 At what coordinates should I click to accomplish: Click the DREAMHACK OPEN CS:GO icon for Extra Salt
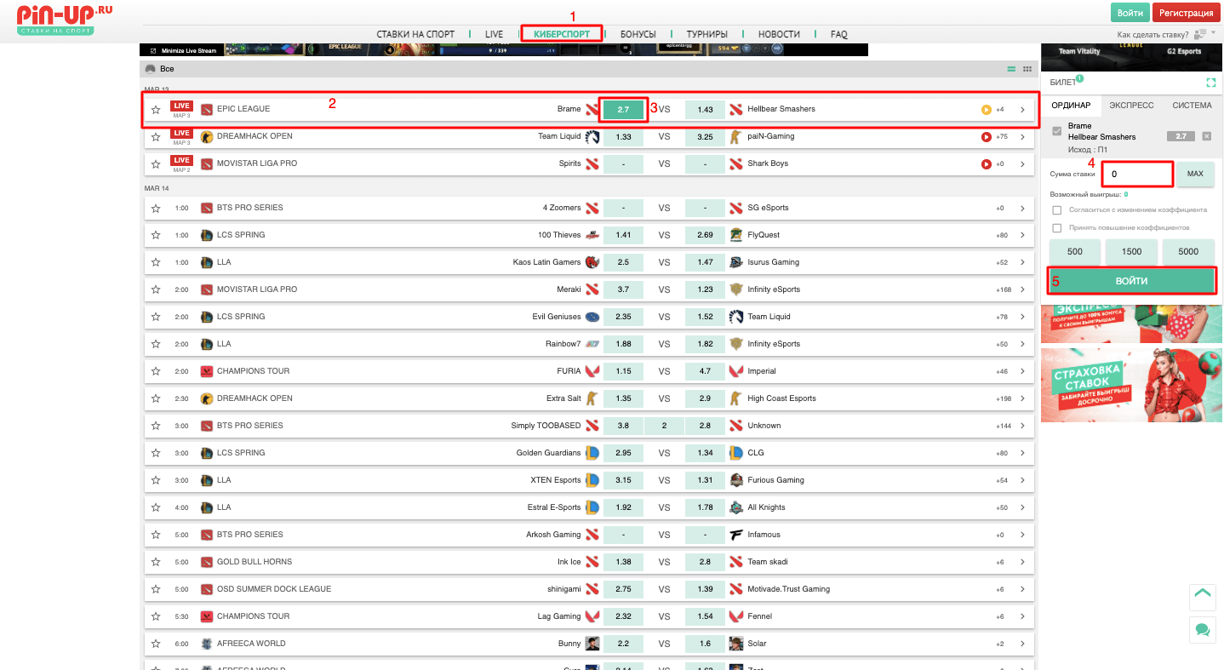coord(206,398)
